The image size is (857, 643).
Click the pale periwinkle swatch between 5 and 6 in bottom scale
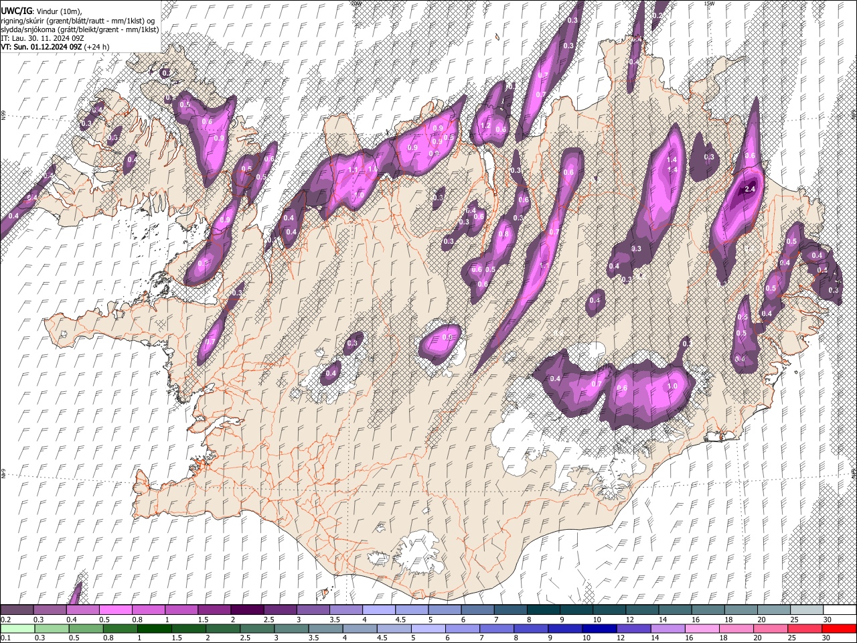[428, 628]
